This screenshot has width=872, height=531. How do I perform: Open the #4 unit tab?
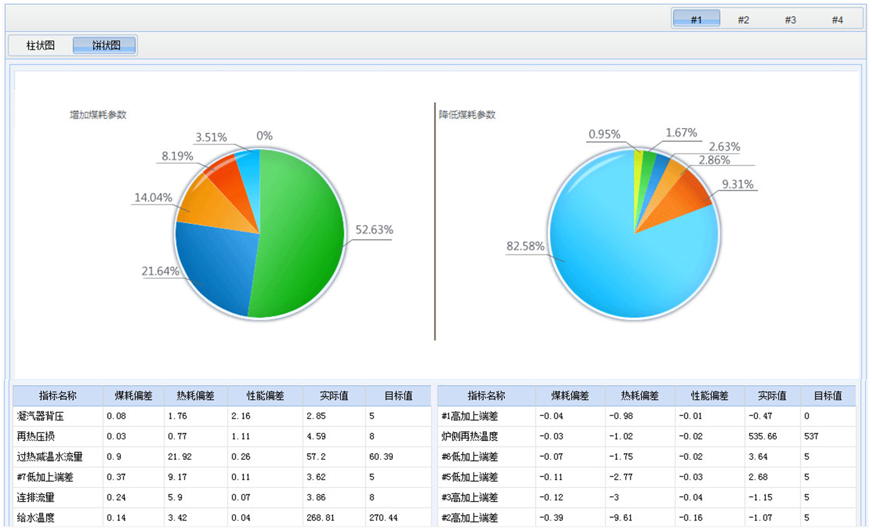(x=837, y=19)
